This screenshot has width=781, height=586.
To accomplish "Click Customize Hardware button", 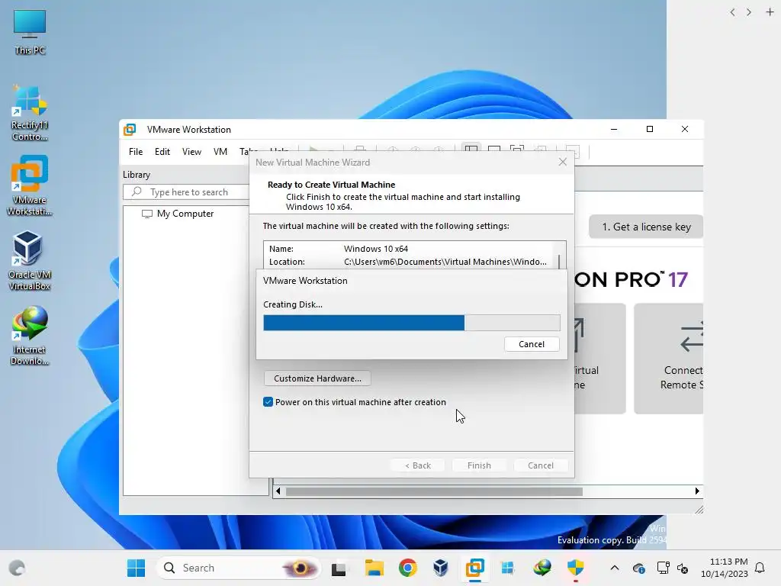I will [317, 378].
